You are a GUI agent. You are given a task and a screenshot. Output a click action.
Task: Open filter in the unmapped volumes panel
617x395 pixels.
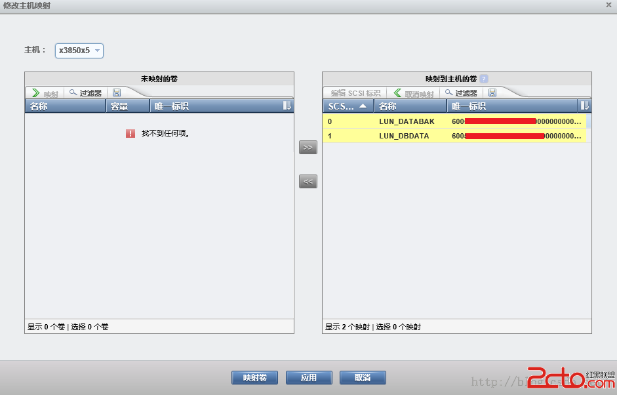point(85,93)
